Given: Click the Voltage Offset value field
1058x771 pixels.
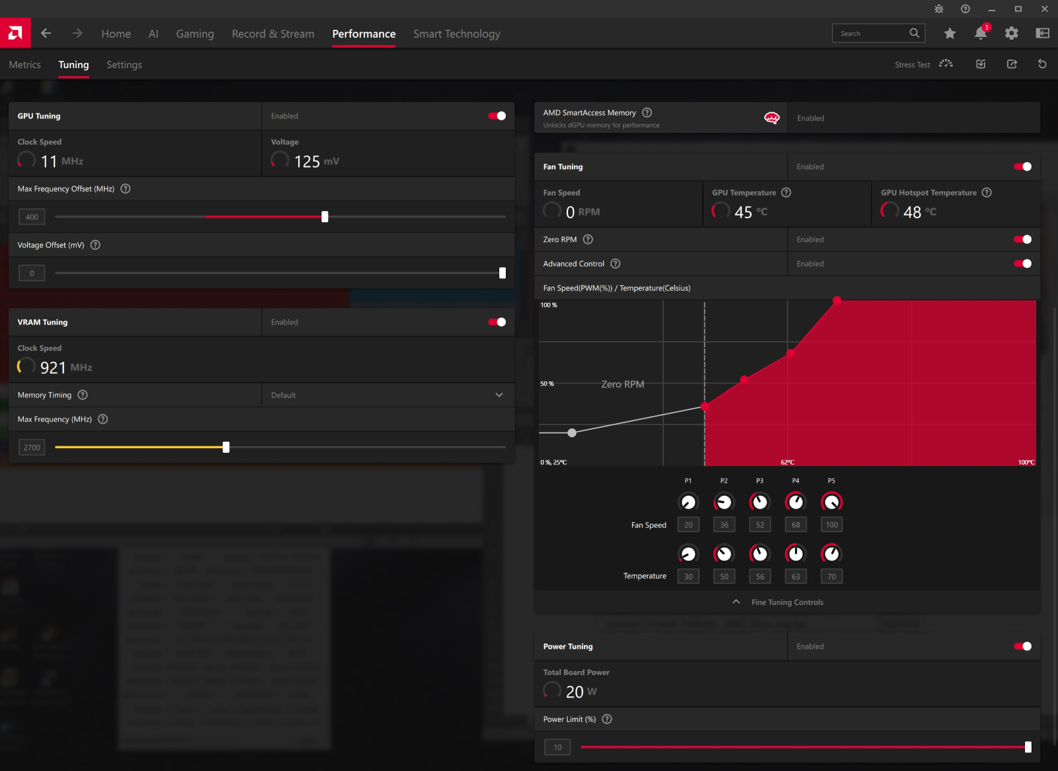Looking at the screenshot, I should pyautogui.click(x=32, y=273).
